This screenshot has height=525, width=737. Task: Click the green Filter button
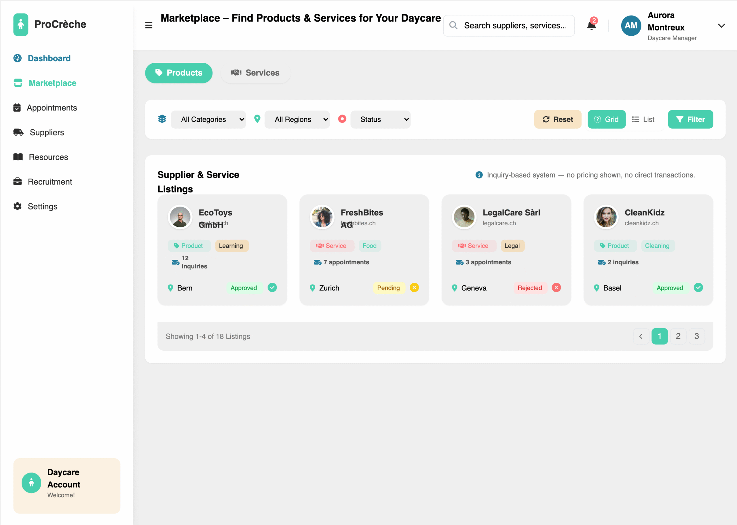pos(690,119)
